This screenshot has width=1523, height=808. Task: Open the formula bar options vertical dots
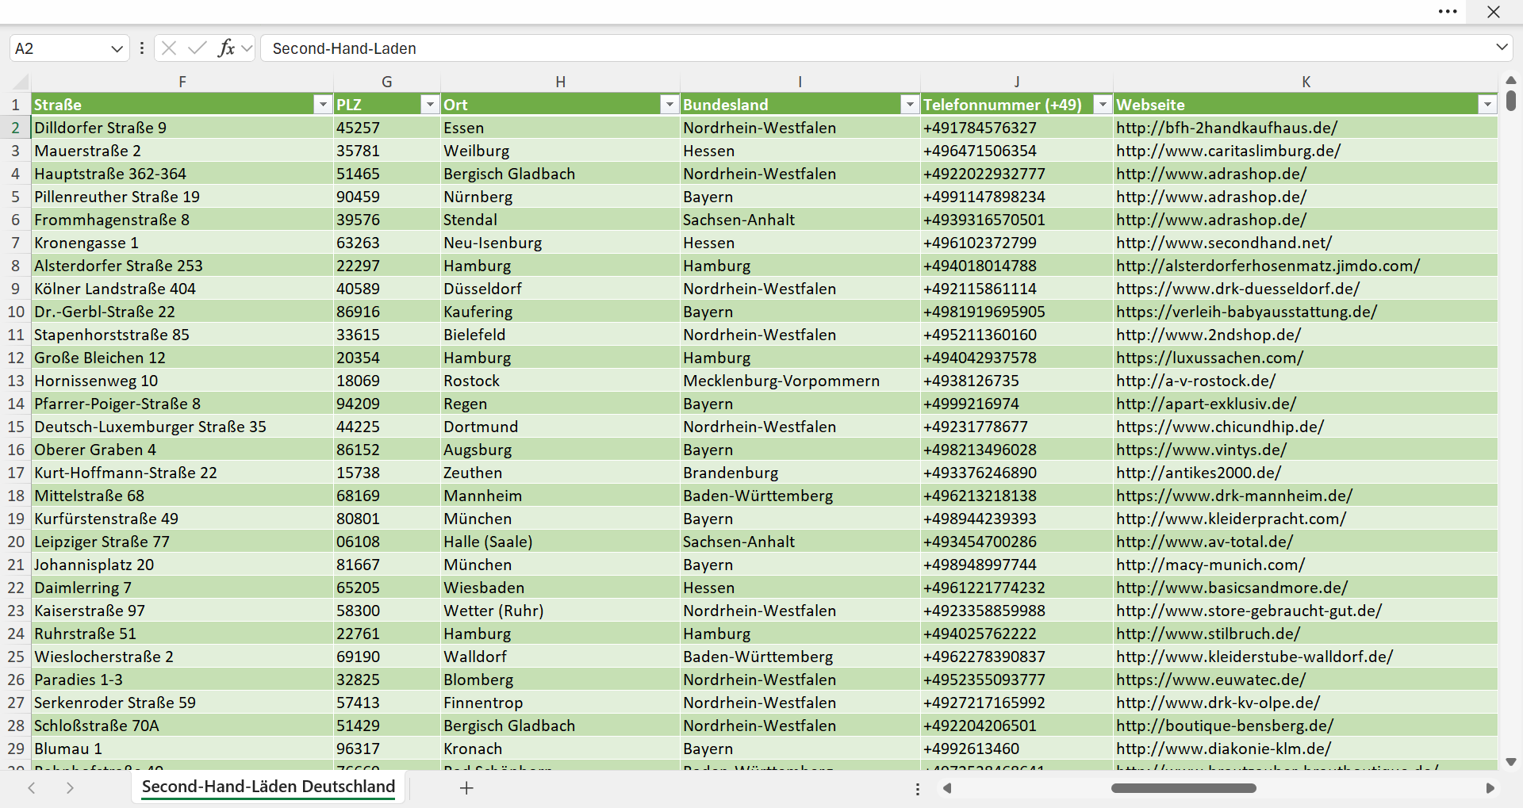142,48
